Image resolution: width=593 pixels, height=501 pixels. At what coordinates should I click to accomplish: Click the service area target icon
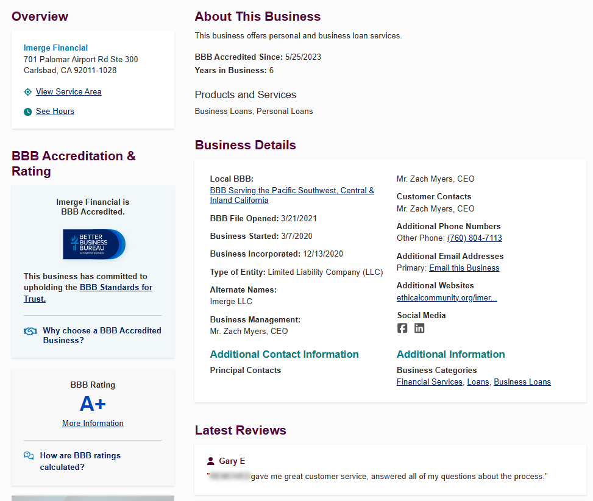coord(27,91)
